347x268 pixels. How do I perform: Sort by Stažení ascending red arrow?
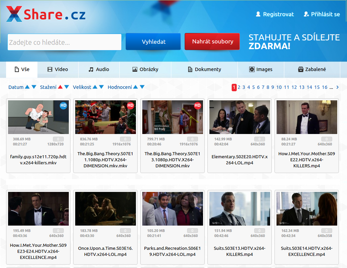[x=60, y=87]
